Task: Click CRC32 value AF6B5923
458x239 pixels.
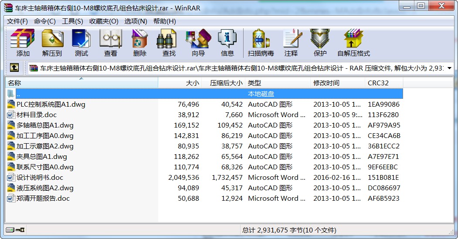Action: pyautogui.click(x=383, y=199)
